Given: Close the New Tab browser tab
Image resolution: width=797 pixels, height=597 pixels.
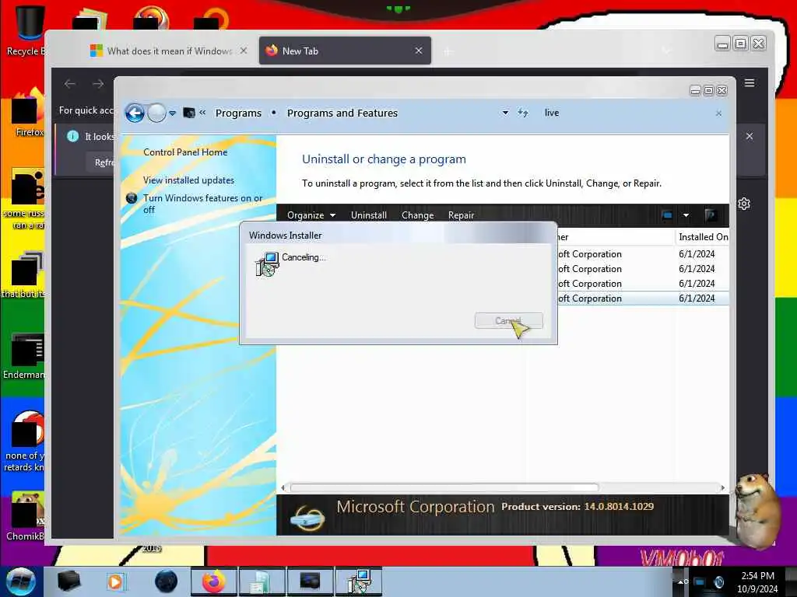Looking at the screenshot, I should click(419, 51).
